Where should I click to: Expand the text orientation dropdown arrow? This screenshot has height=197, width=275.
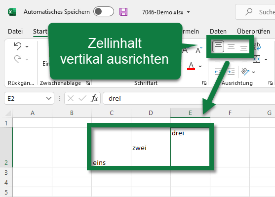253,72
